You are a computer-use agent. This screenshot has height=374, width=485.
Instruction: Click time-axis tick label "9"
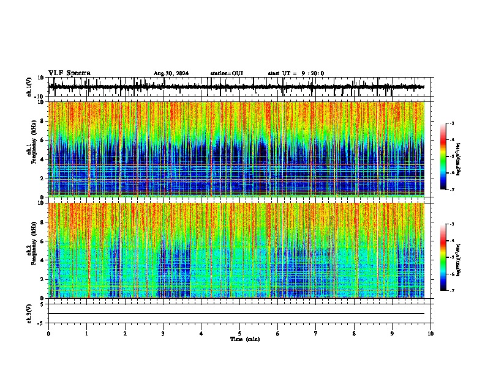(392, 334)
